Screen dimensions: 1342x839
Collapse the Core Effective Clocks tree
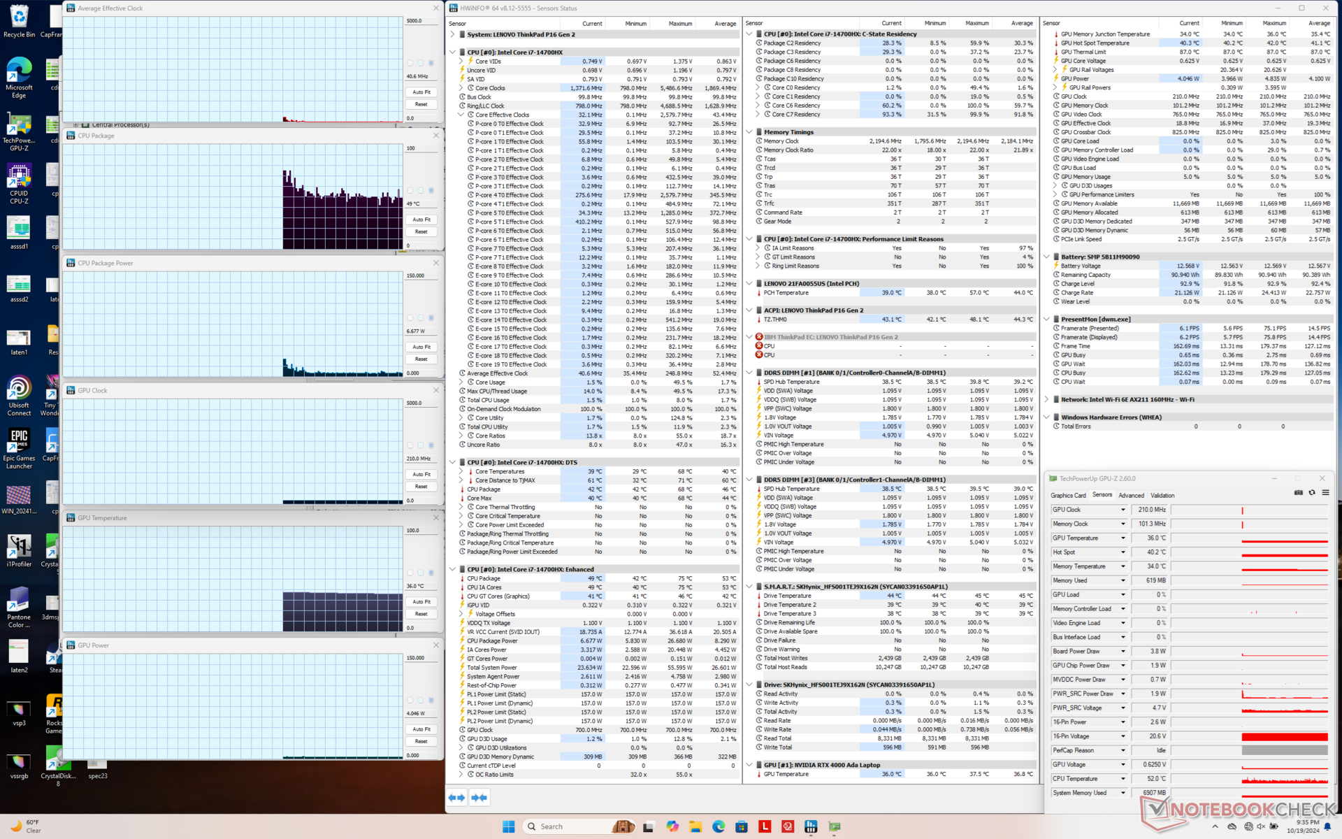(x=461, y=115)
